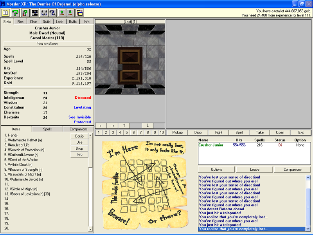Click the Fight action button
Screen dimensions: 313x235
pos(219,133)
